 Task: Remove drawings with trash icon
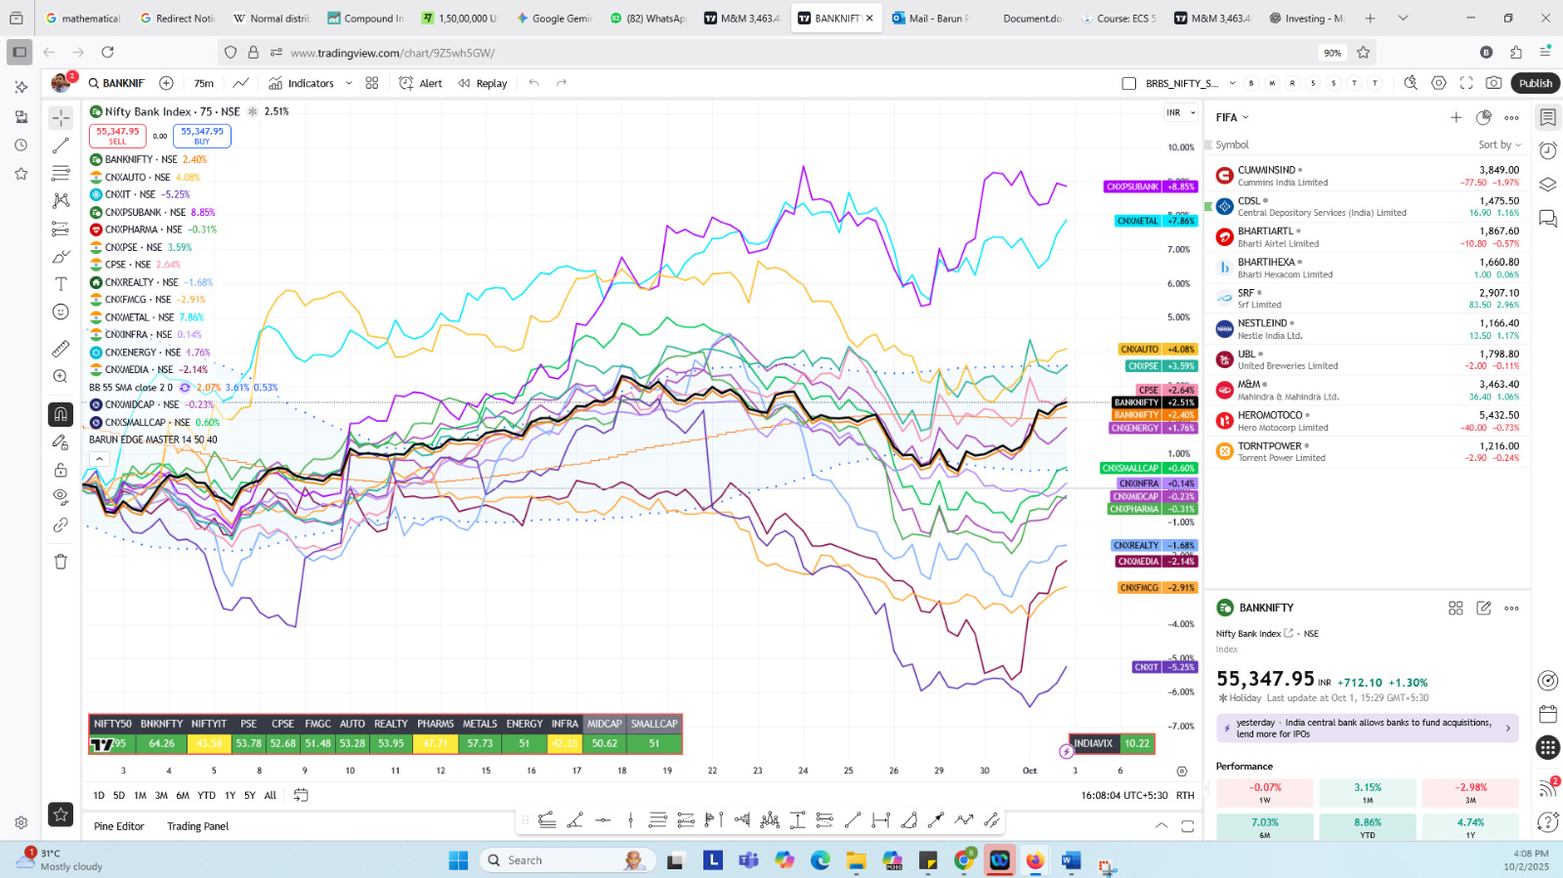(61, 562)
